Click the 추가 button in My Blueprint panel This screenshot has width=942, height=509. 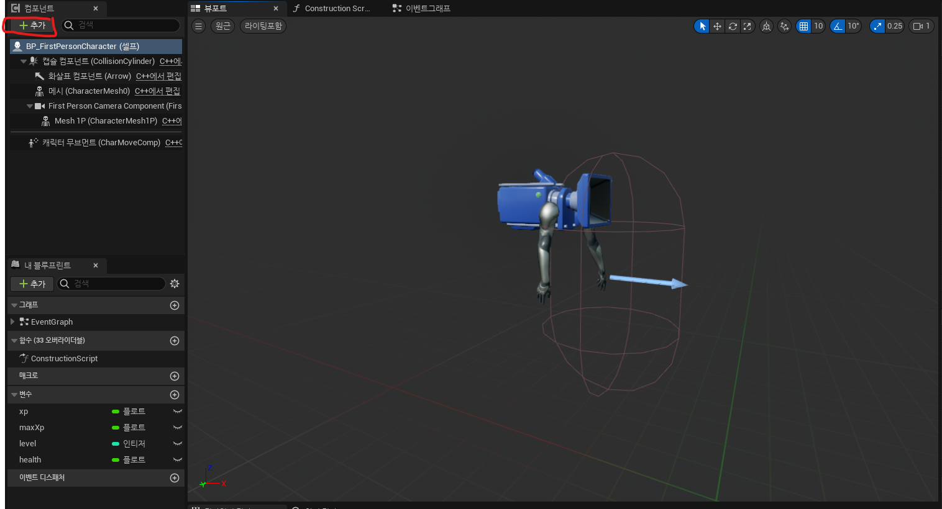32,284
